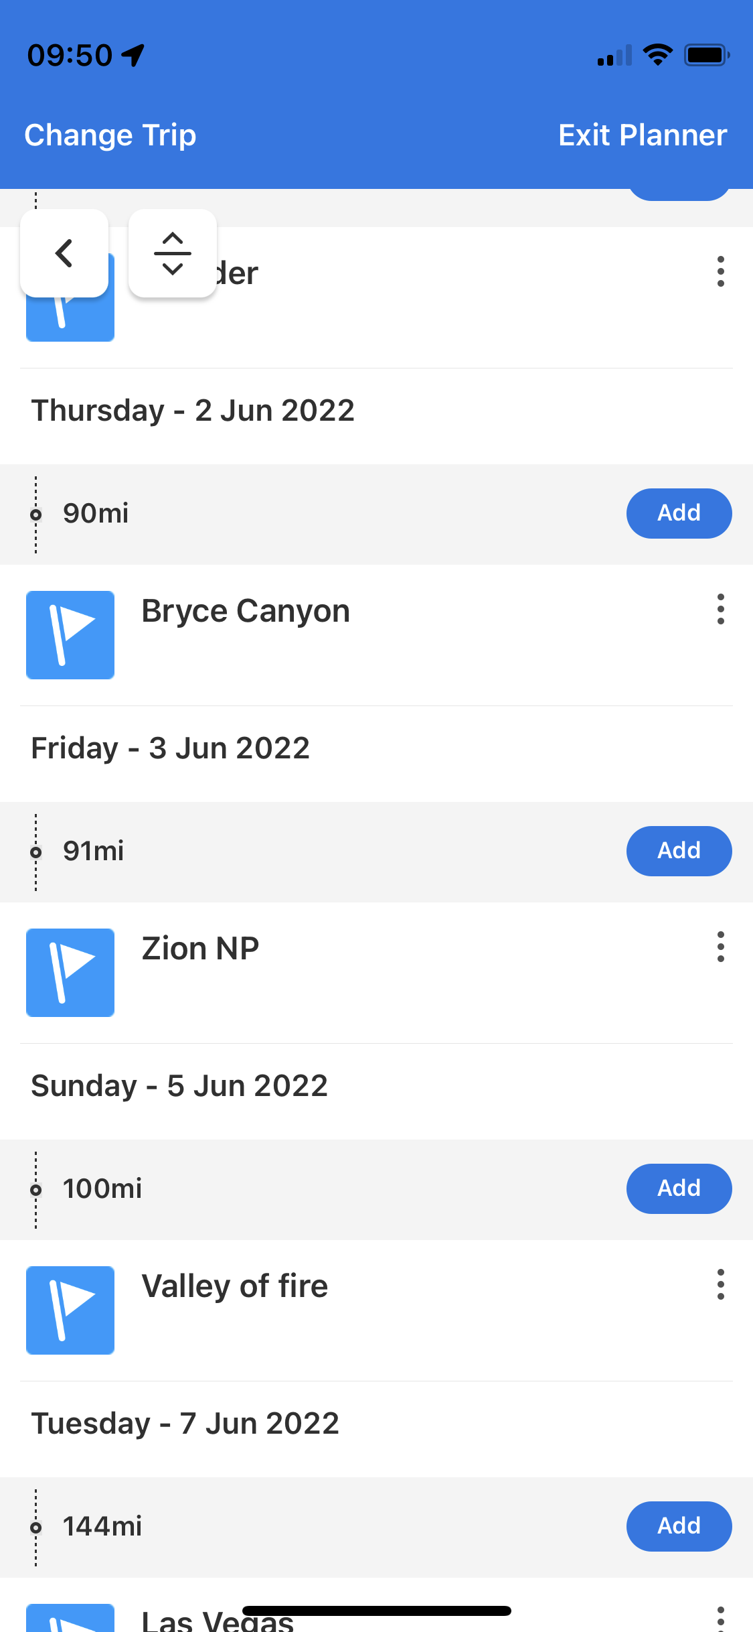Add a stop on the 144mi leg
The width and height of the screenshot is (753, 1632).
pos(679,1526)
